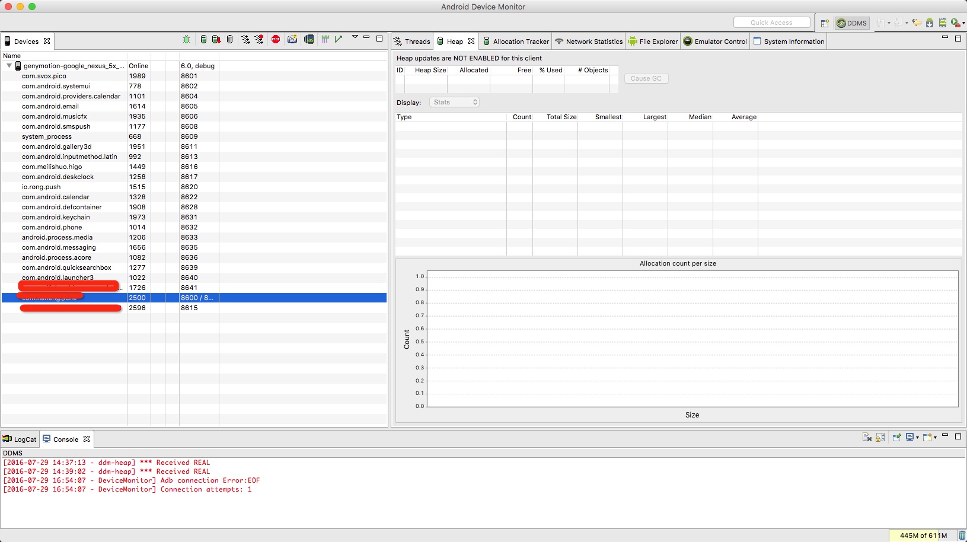Viewport: 967px width, 542px height.
Task: Open the Display Stats dropdown
Action: 455,102
